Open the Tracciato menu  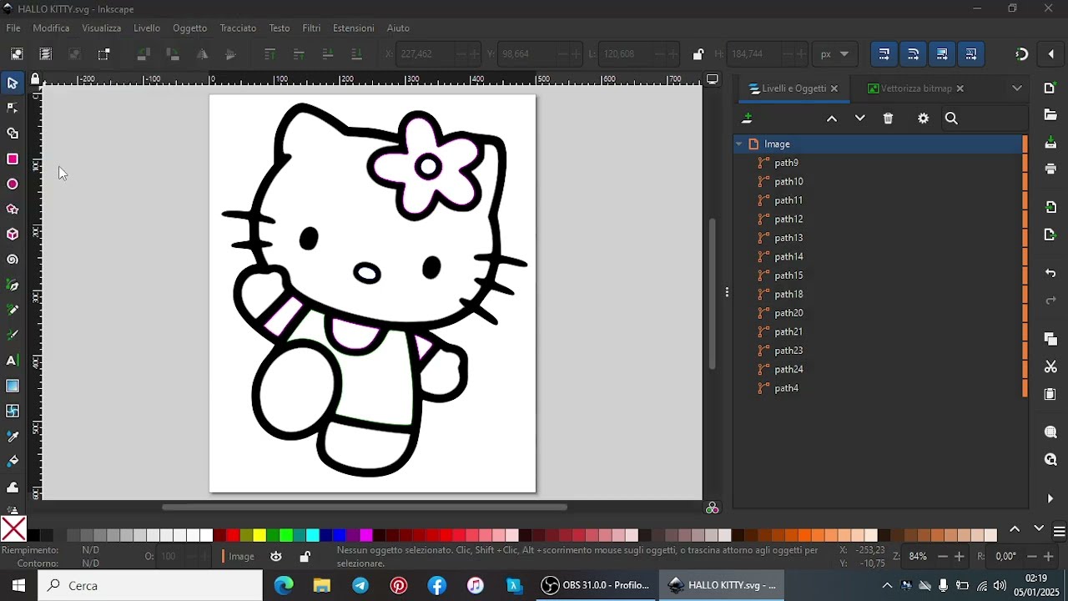[238, 28]
